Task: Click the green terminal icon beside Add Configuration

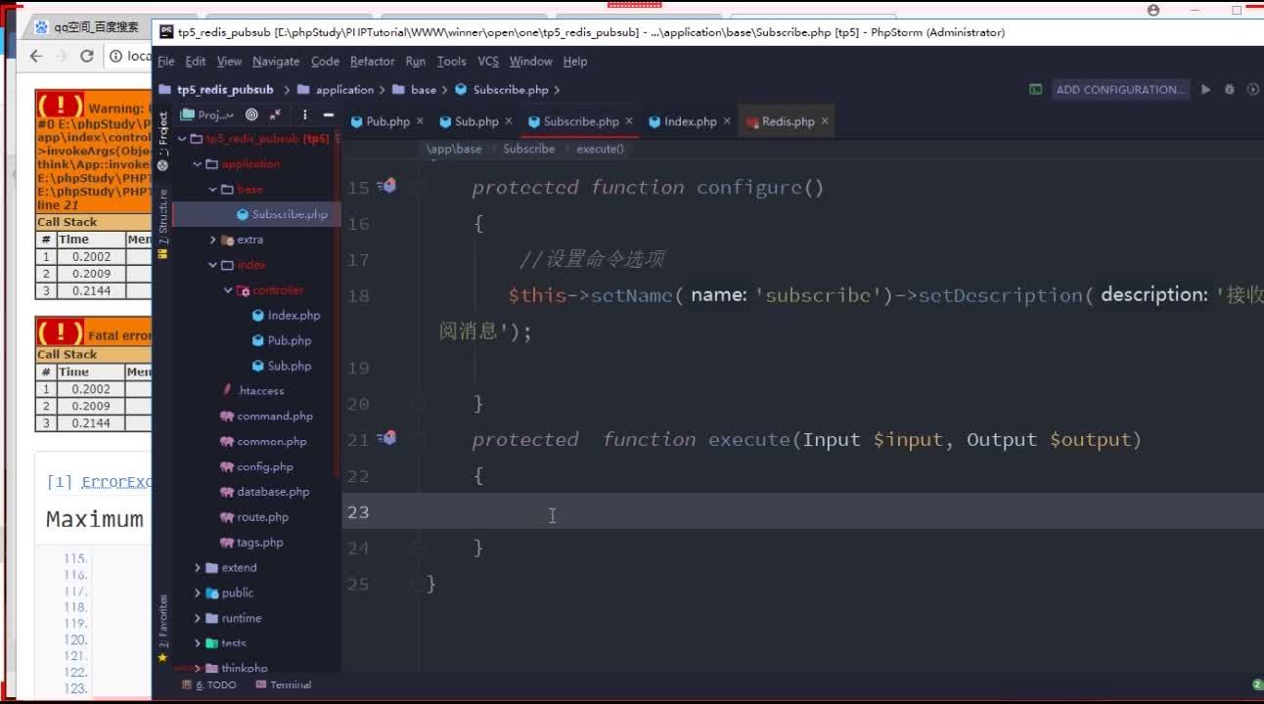Action: [x=1035, y=89]
